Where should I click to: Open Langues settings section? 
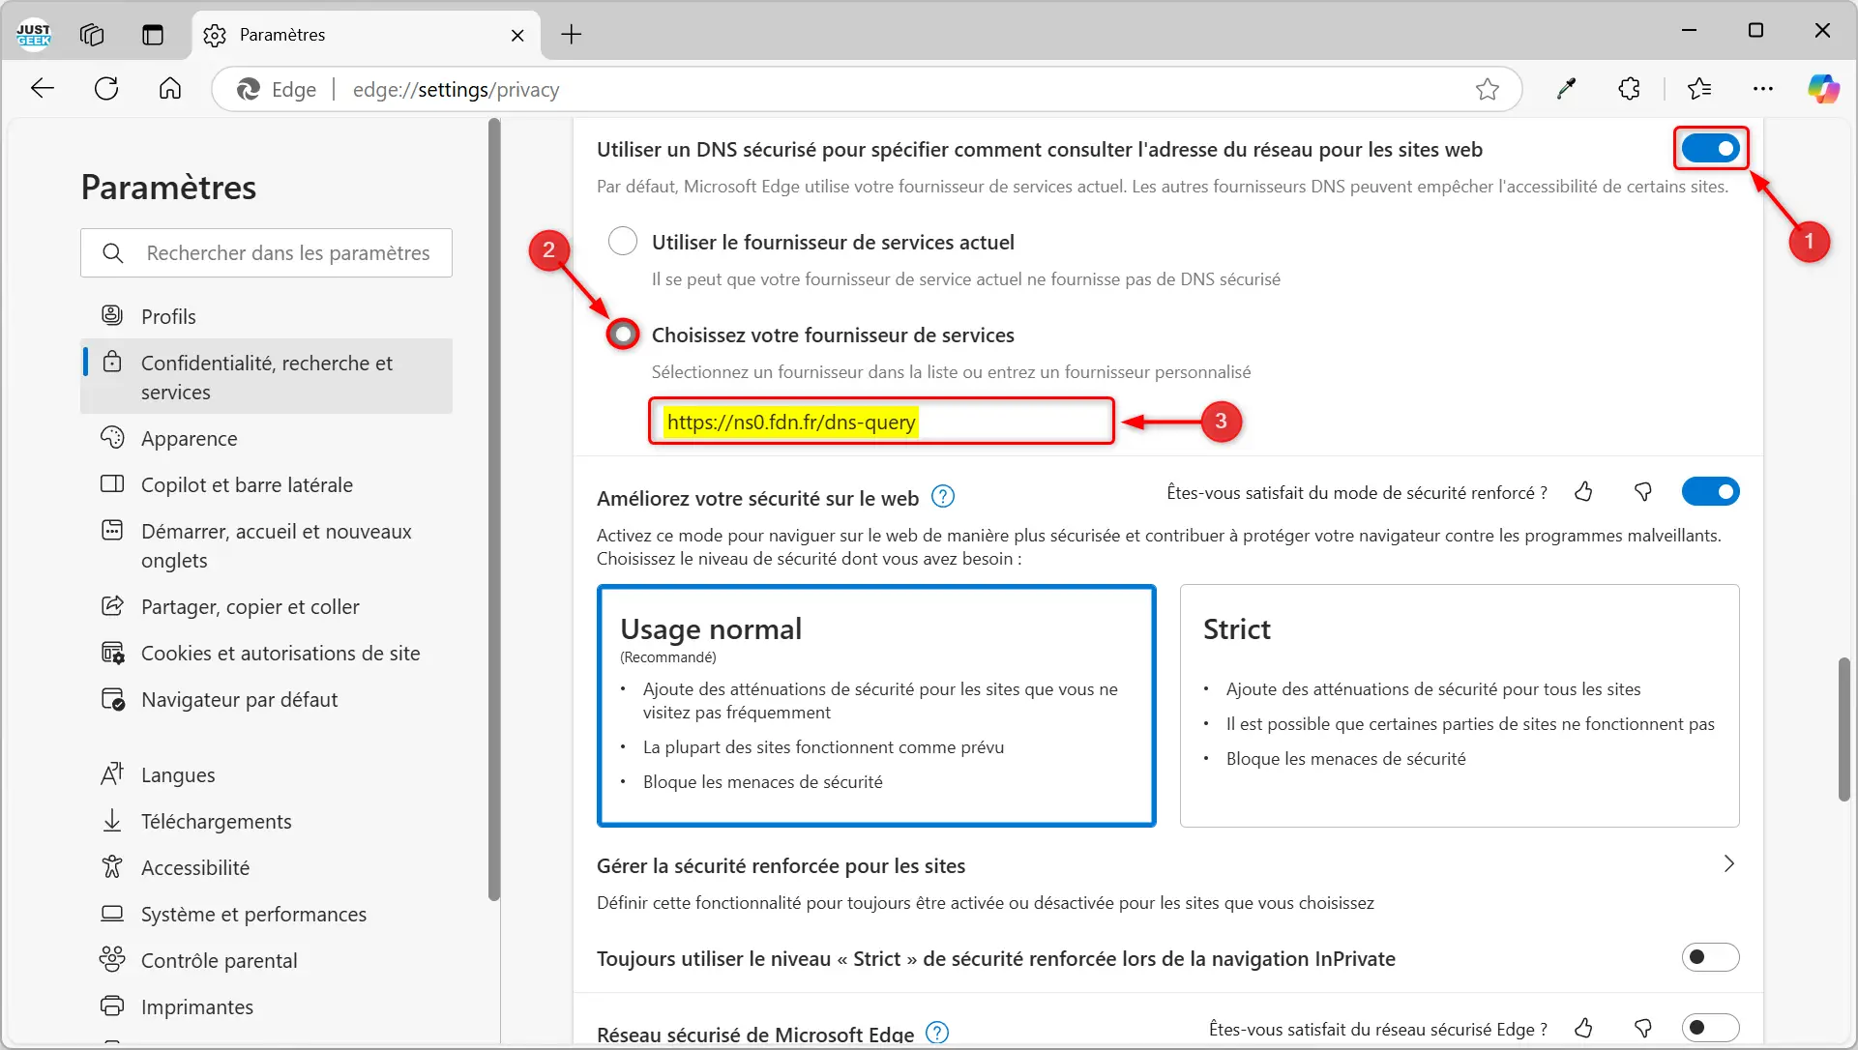tap(266, 774)
